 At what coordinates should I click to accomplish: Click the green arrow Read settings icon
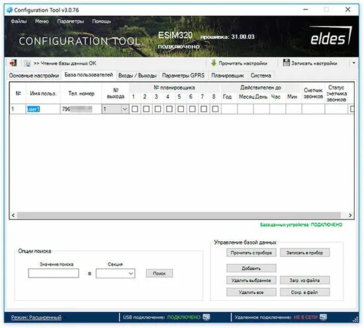[214, 63]
